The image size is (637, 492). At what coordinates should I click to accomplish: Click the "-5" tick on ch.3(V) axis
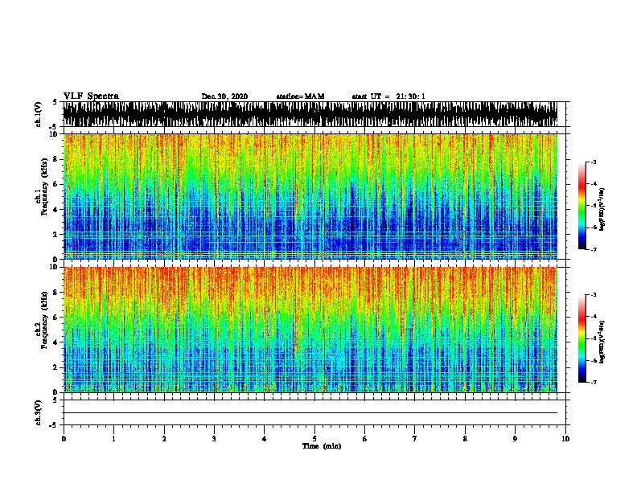point(54,425)
